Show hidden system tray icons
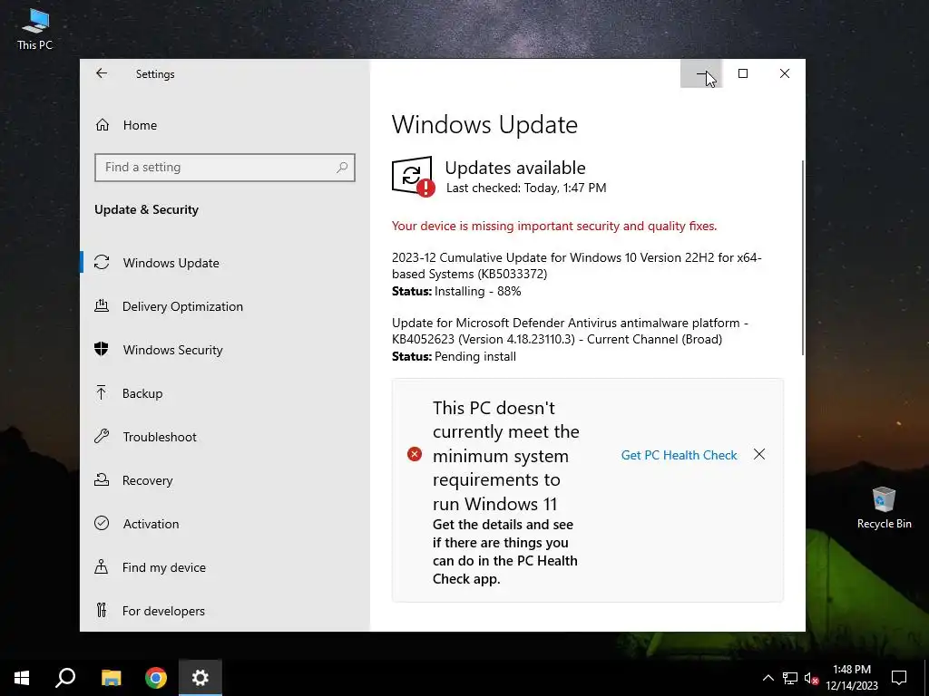The height and width of the screenshot is (696, 929). [768, 678]
